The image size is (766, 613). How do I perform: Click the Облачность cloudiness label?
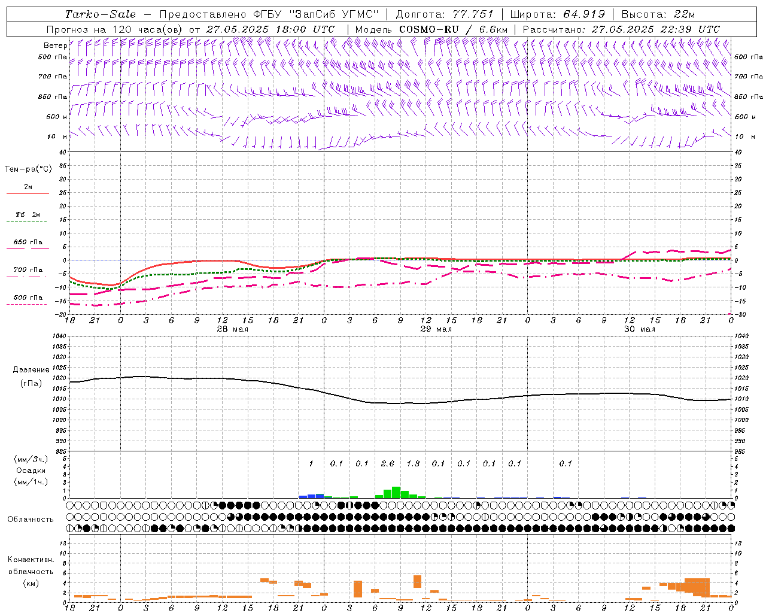click(x=31, y=520)
